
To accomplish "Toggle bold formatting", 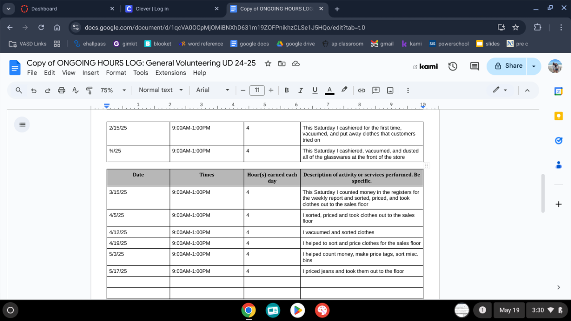I will point(287,90).
